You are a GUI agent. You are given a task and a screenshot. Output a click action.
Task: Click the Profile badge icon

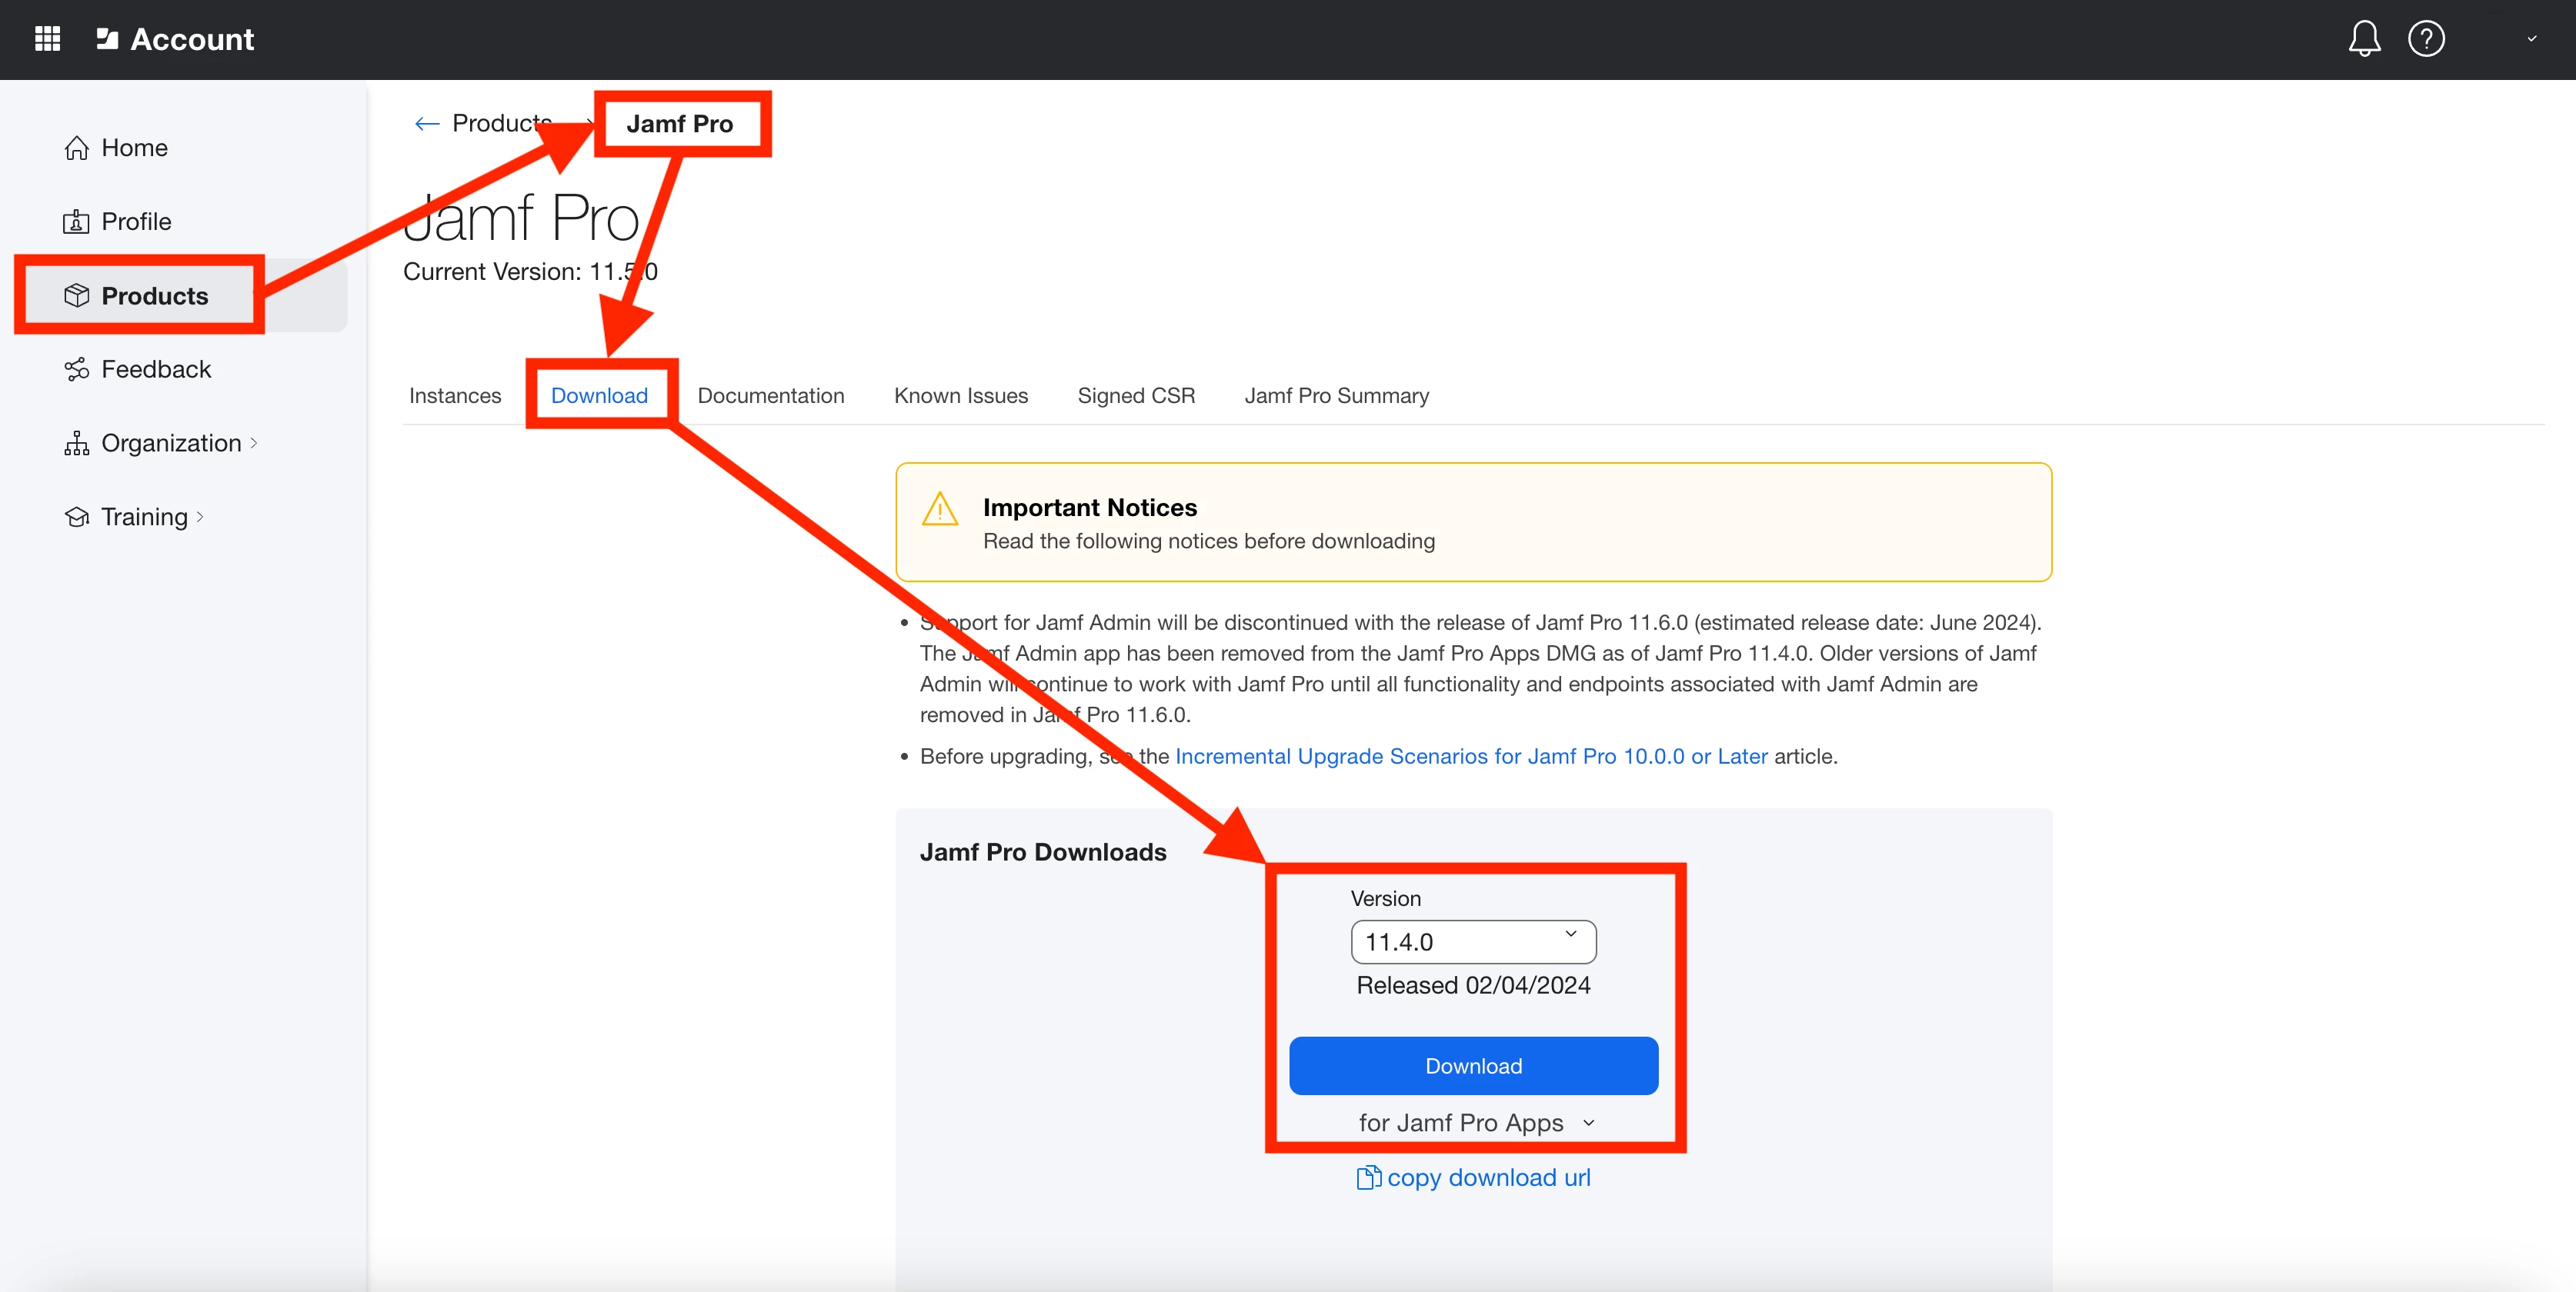(77, 221)
